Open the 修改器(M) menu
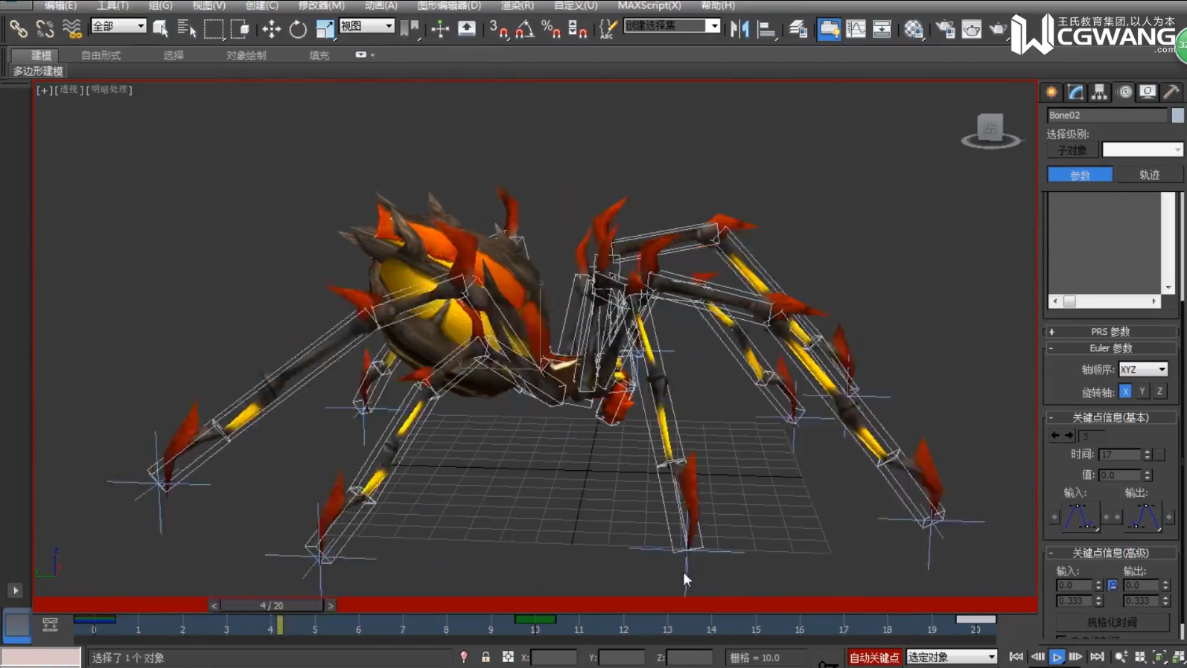Screen dimensions: 1187x668 point(321,5)
